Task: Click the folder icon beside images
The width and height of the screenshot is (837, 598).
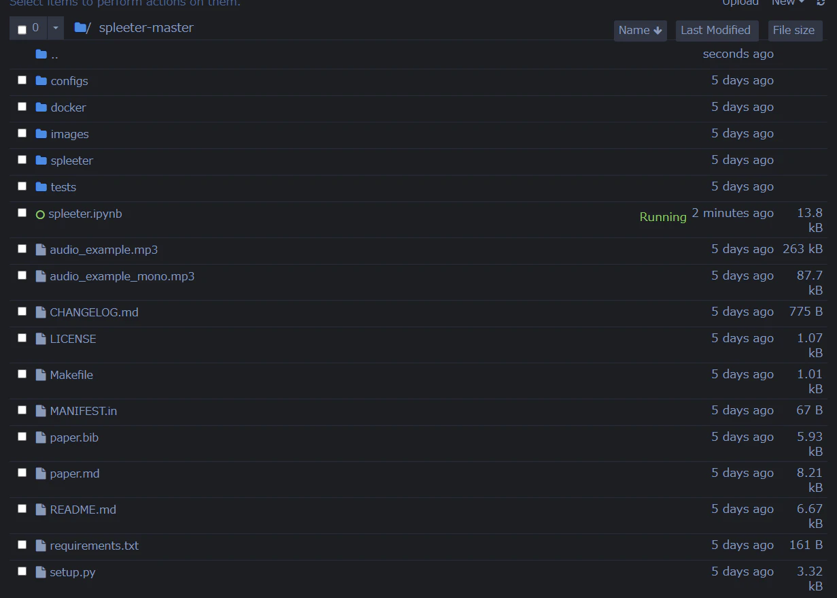Action: (41, 134)
